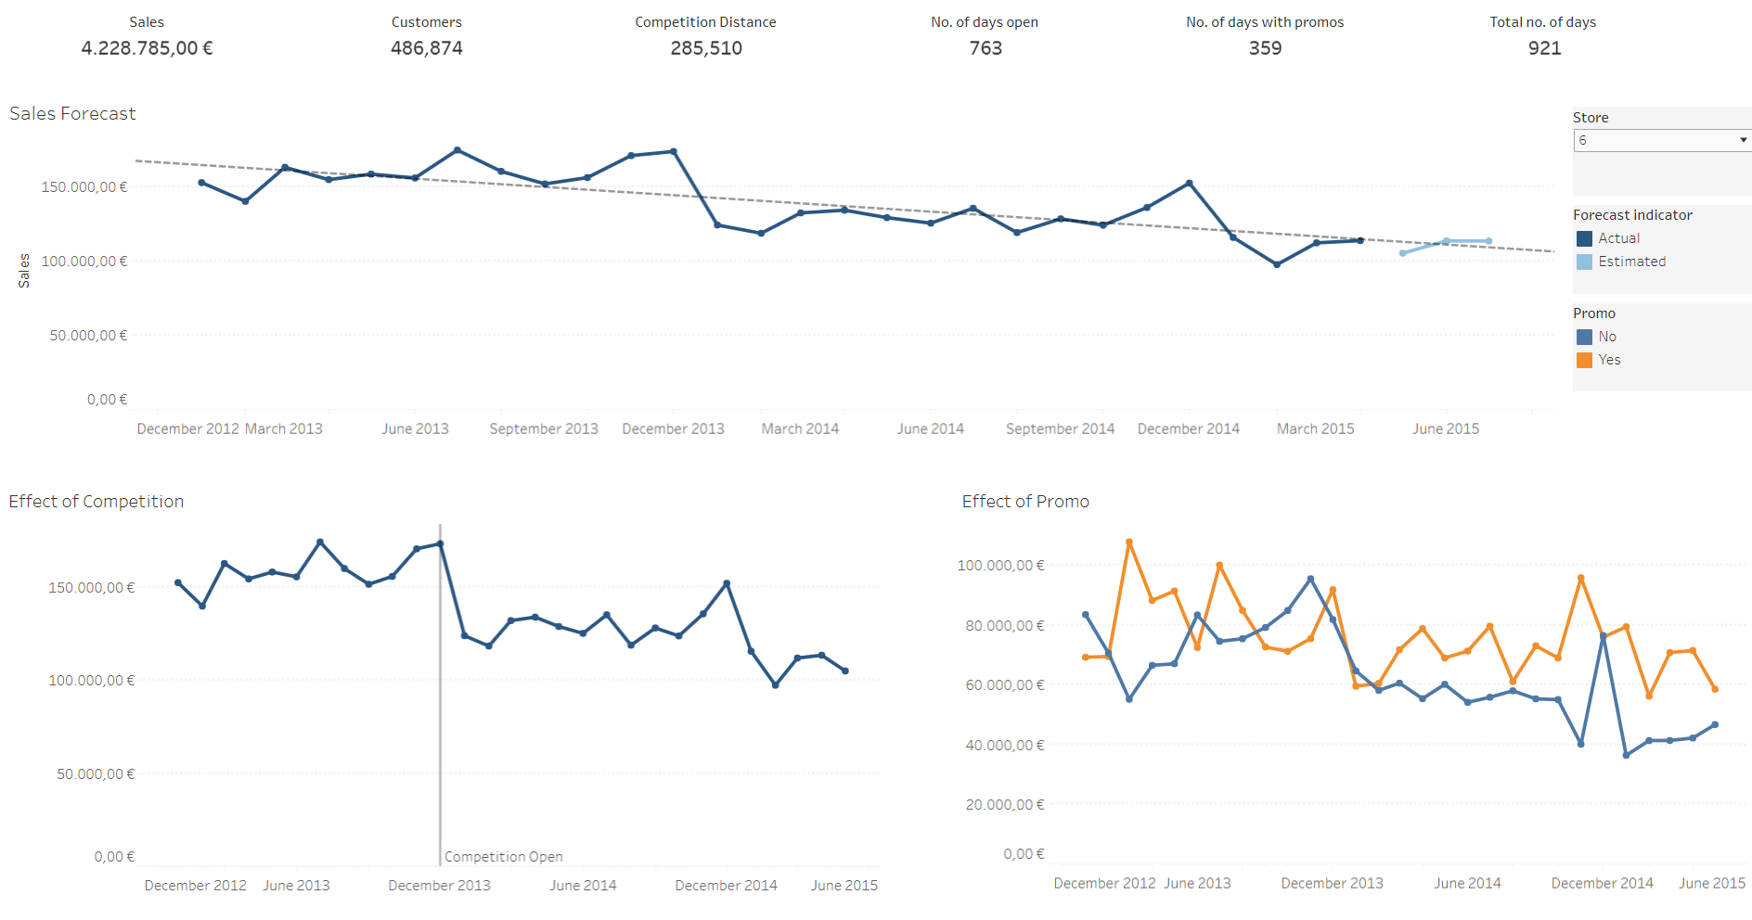This screenshot has height=920, width=1752.
Task: Click the Competition Distance KPI value
Action: click(x=706, y=48)
